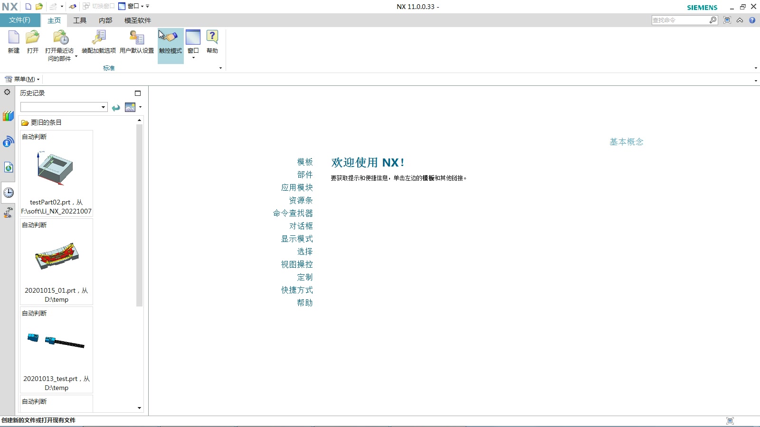Click the teal return arrow in history panel
This screenshot has width=760, height=427.
click(x=116, y=108)
